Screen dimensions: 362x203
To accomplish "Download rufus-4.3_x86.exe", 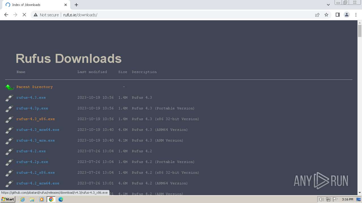I will [36, 119].
